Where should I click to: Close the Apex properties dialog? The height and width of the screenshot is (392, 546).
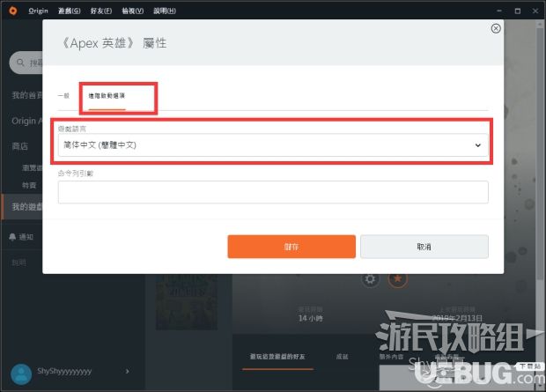pos(496,28)
